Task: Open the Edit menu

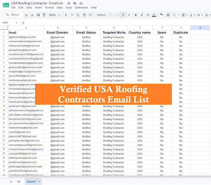Action: pyautogui.click(x=21, y=7)
